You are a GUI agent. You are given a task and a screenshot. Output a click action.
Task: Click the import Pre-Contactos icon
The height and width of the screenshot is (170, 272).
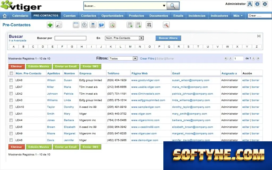pos(130,25)
